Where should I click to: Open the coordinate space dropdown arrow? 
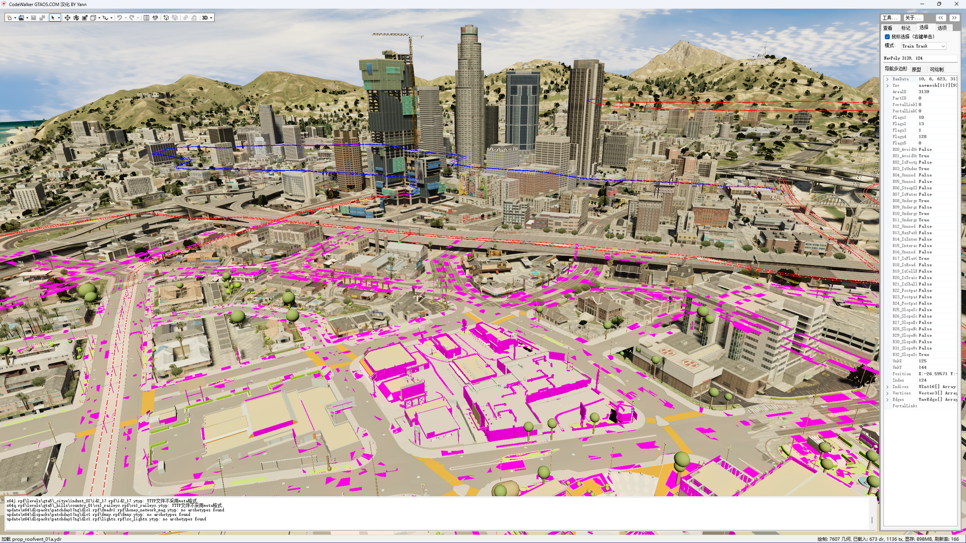pos(99,18)
